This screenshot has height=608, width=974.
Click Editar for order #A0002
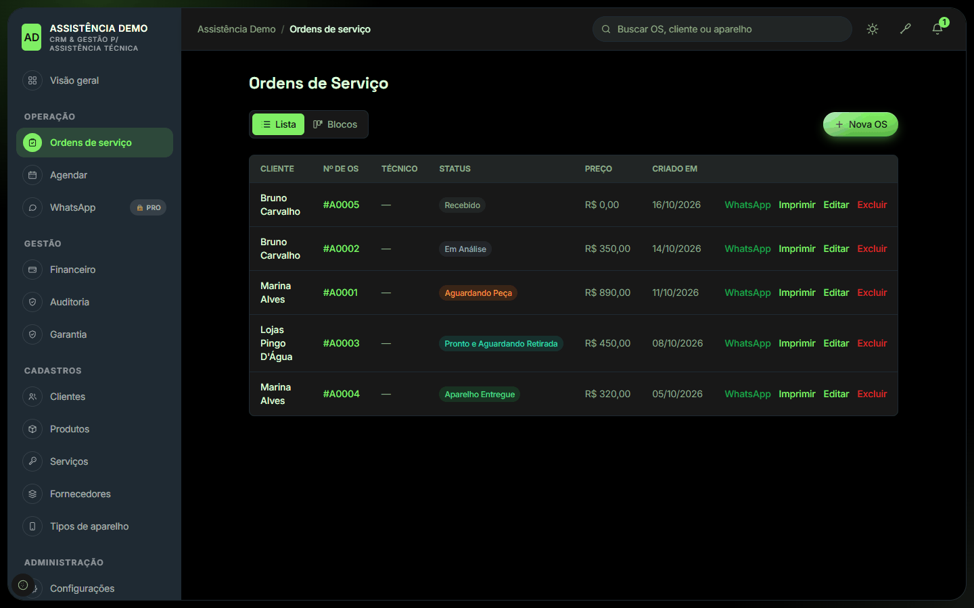tap(836, 249)
